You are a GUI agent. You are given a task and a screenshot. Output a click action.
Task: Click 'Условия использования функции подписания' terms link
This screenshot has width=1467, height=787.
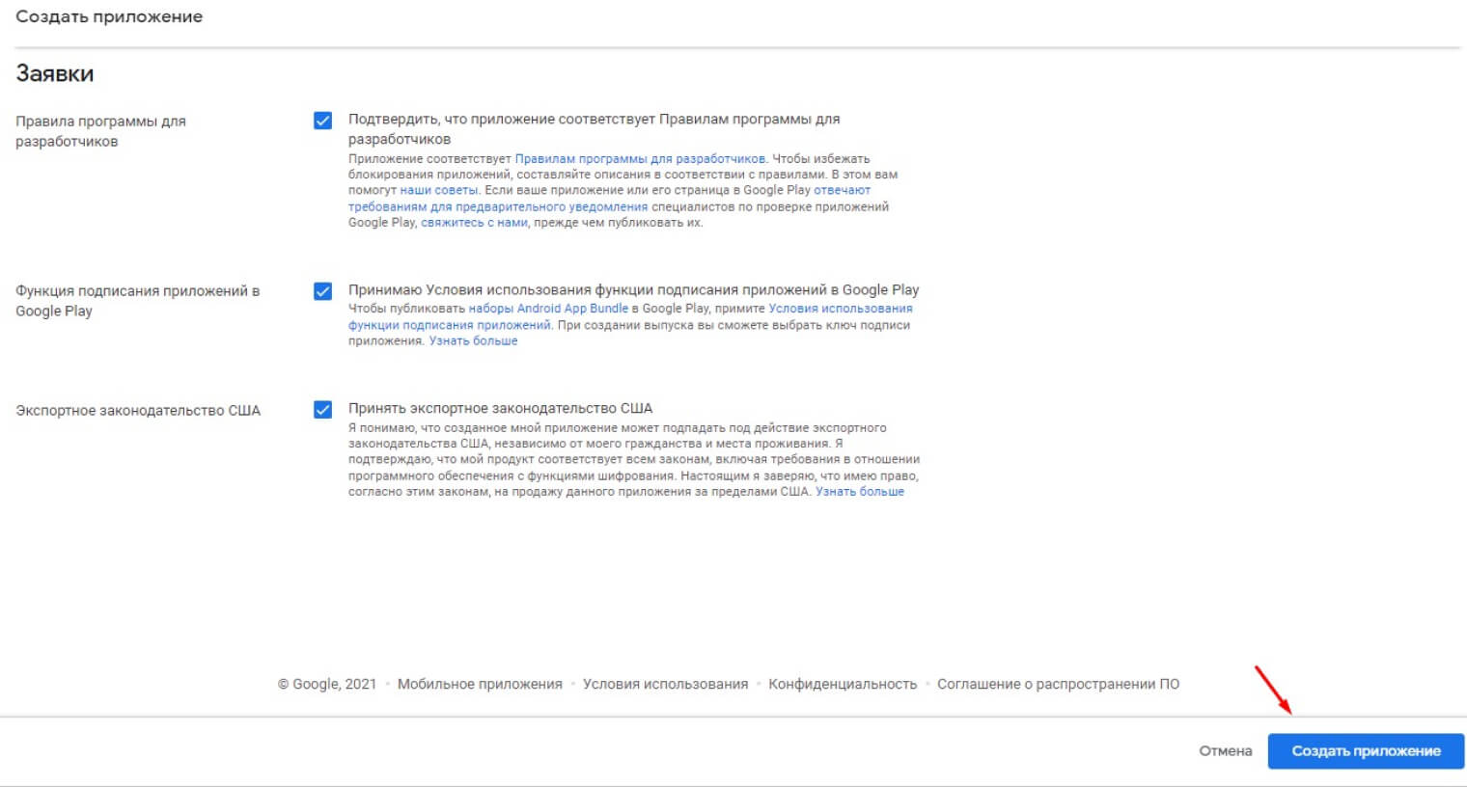pyautogui.click(x=840, y=309)
